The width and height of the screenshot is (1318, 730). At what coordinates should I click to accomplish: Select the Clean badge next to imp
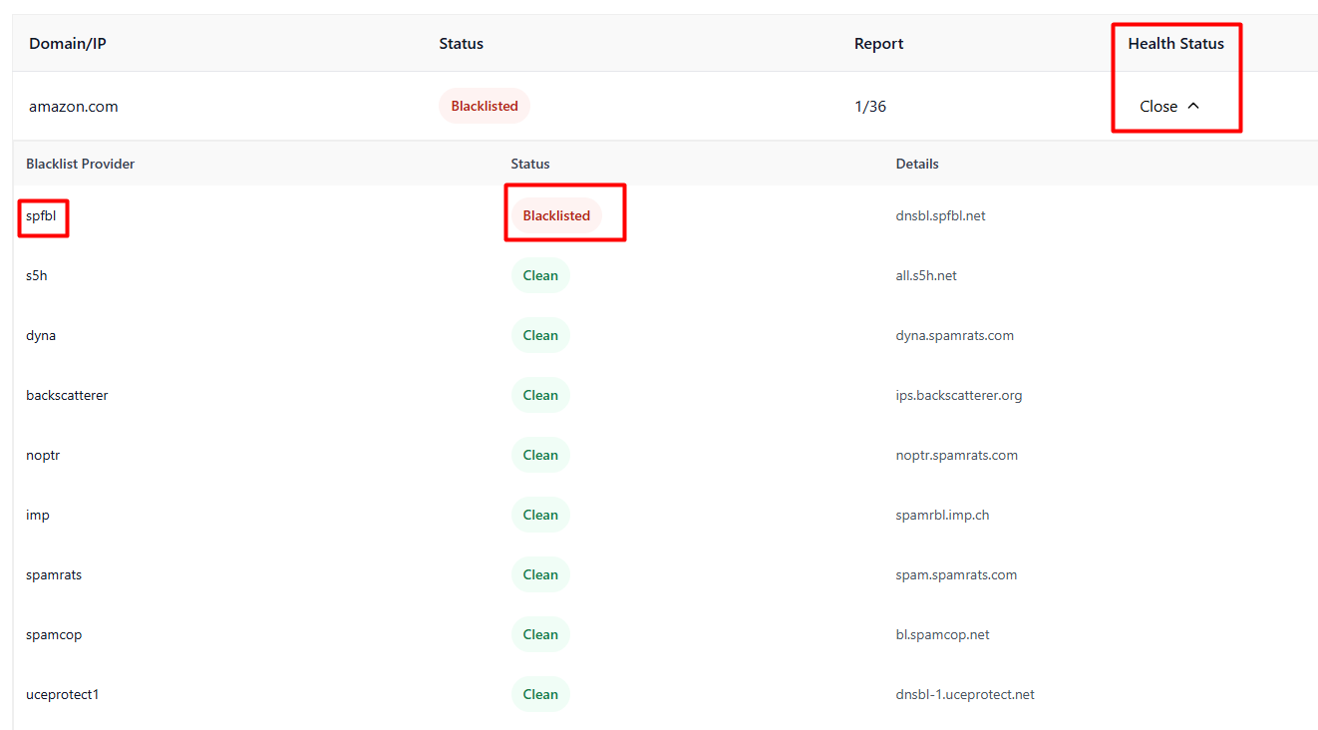click(x=540, y=515)
